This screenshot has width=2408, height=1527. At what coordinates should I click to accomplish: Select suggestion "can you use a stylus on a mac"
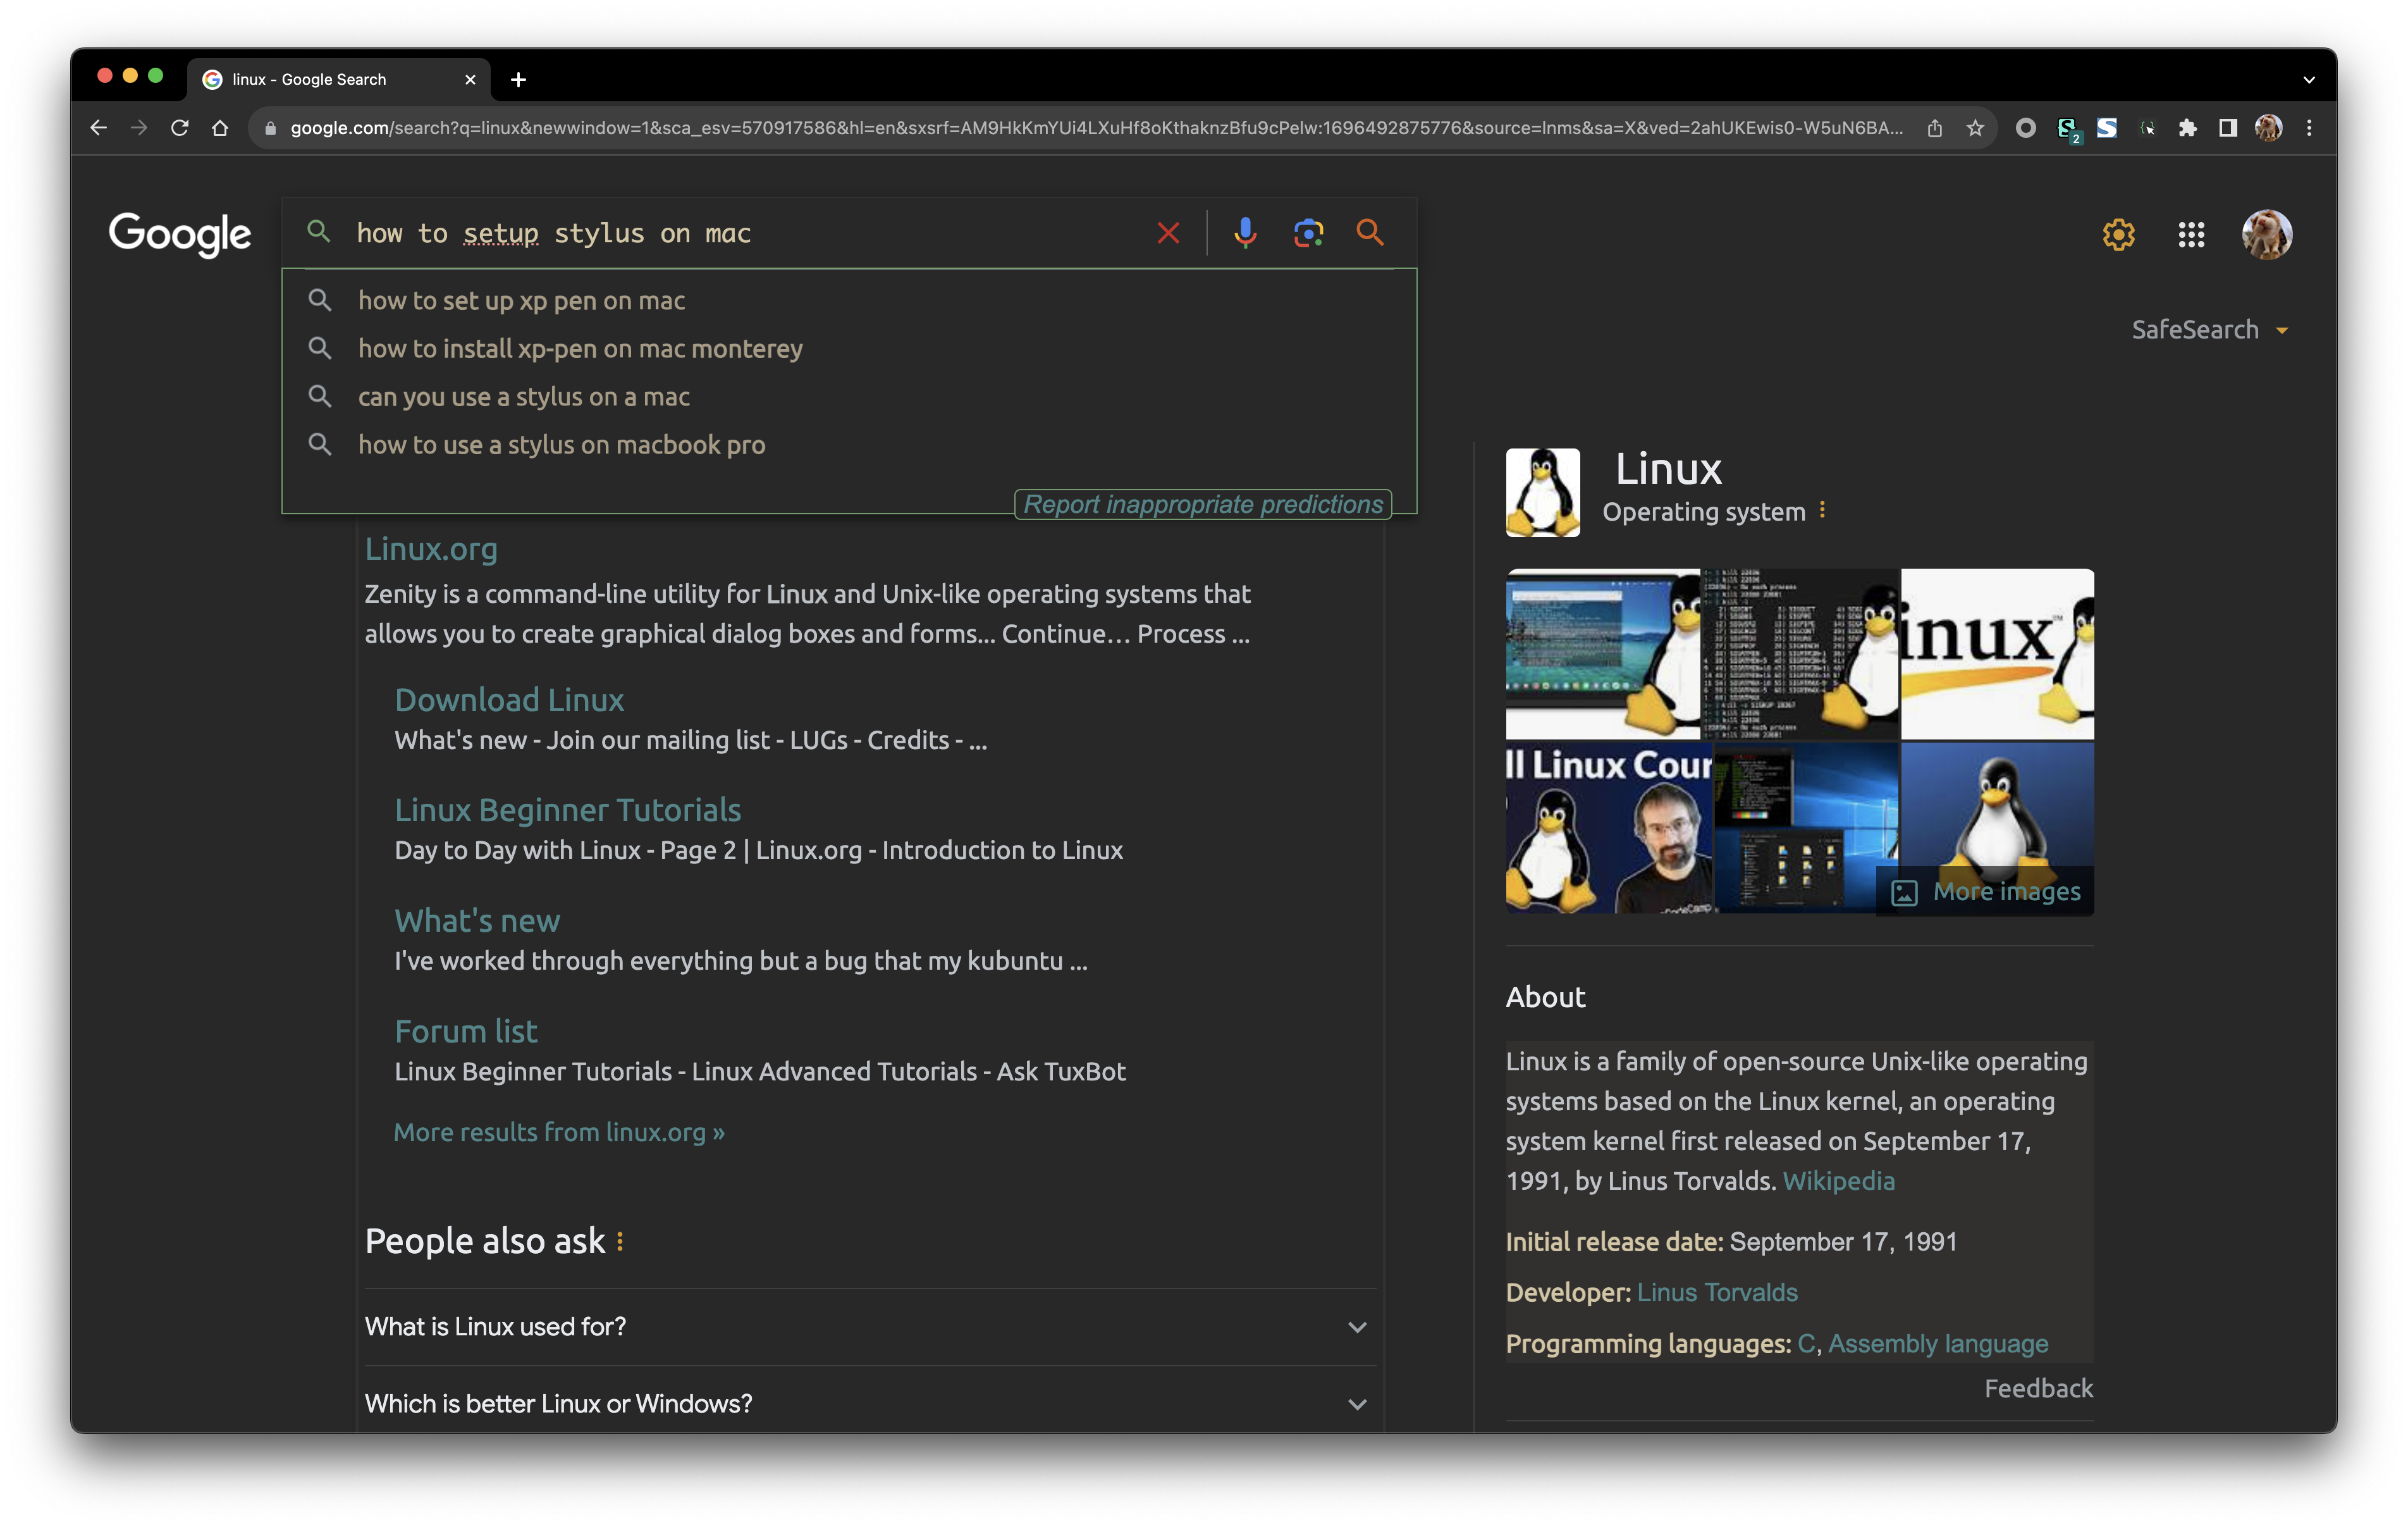[524, 397]
